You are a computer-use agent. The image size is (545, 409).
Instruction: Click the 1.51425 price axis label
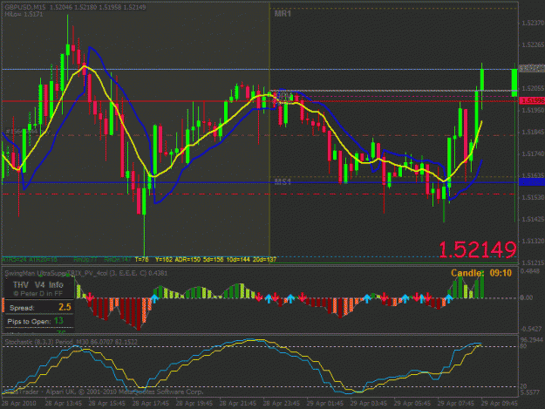tap(533, 219)
